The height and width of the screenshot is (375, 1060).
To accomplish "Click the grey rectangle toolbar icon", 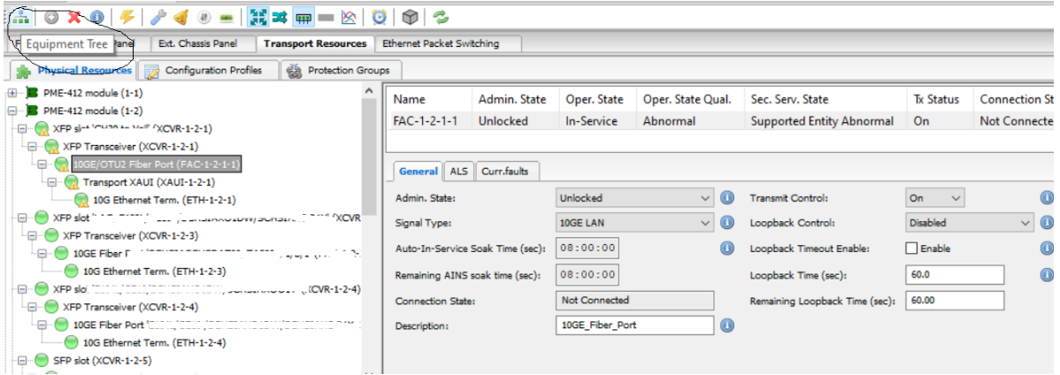I will [326, 17].
